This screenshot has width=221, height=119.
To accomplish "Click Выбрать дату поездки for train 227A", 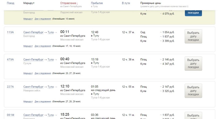I will tap(193, 91).
